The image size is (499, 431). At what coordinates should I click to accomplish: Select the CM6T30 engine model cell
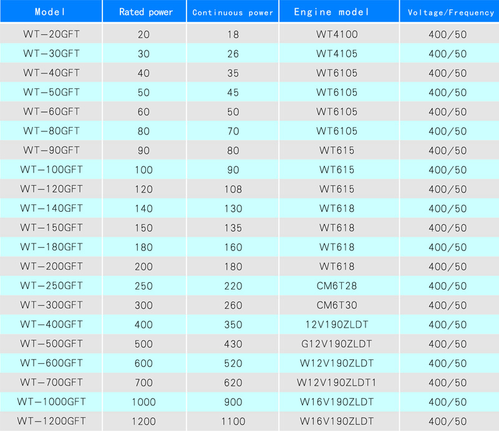coord(339,305)
